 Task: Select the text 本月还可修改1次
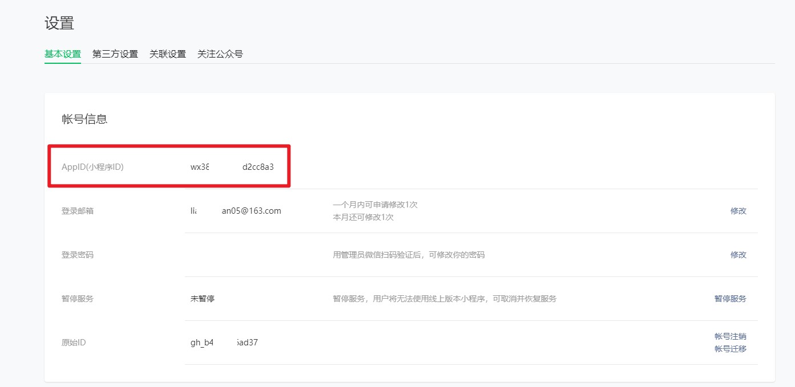pos(363,217)
